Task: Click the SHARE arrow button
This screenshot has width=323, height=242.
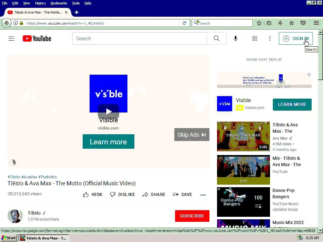Action: [x=154, y=194]
